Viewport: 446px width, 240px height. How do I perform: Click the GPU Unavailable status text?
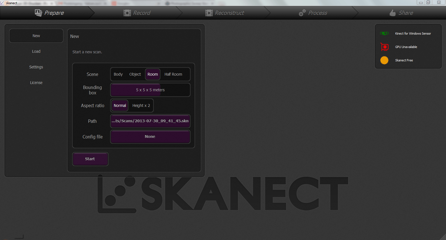click(x=406, y=47)
